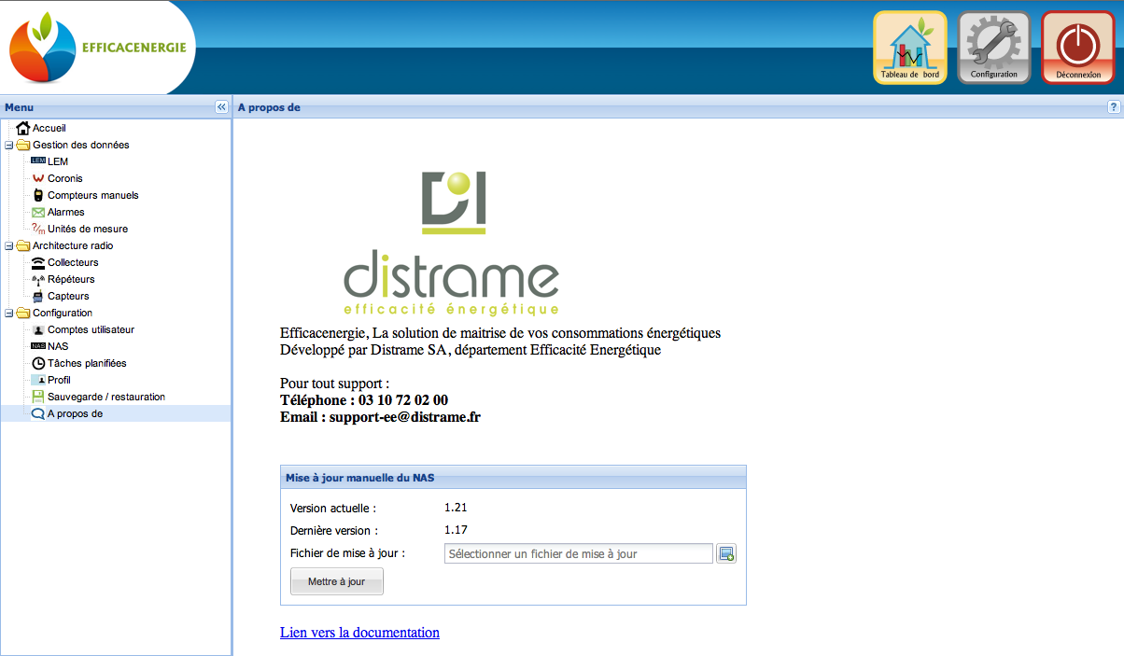Click the Coronis red W icon

pos(38,178)
